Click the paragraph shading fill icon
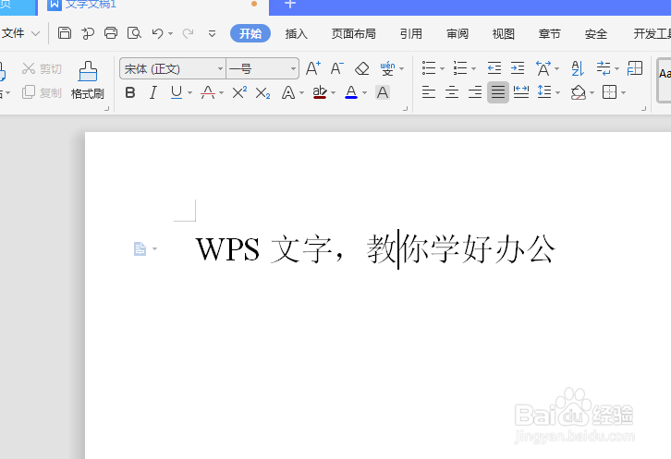Screen dimensions: 671x459 coord(579,92)
